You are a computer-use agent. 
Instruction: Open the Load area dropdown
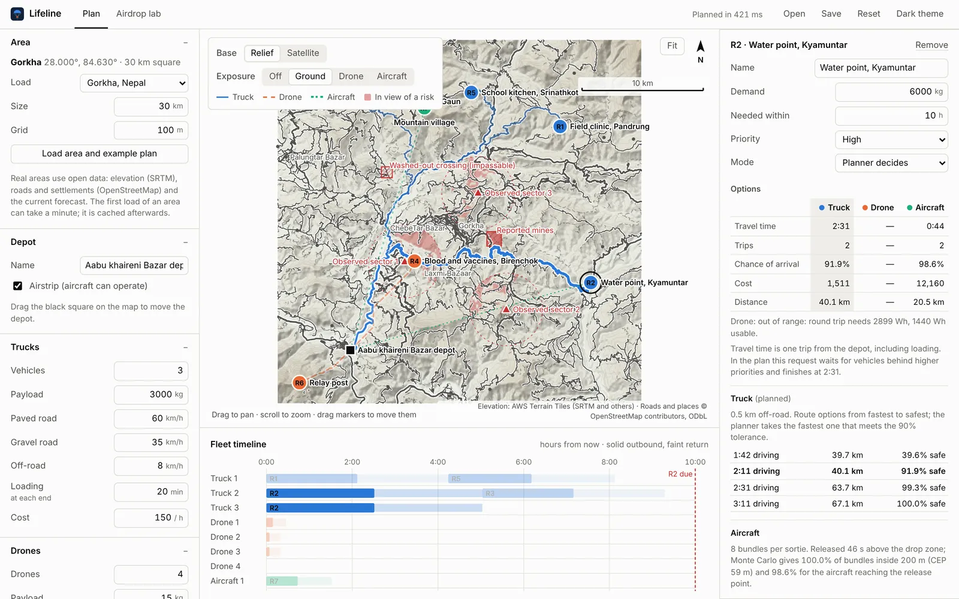point(134,83)
